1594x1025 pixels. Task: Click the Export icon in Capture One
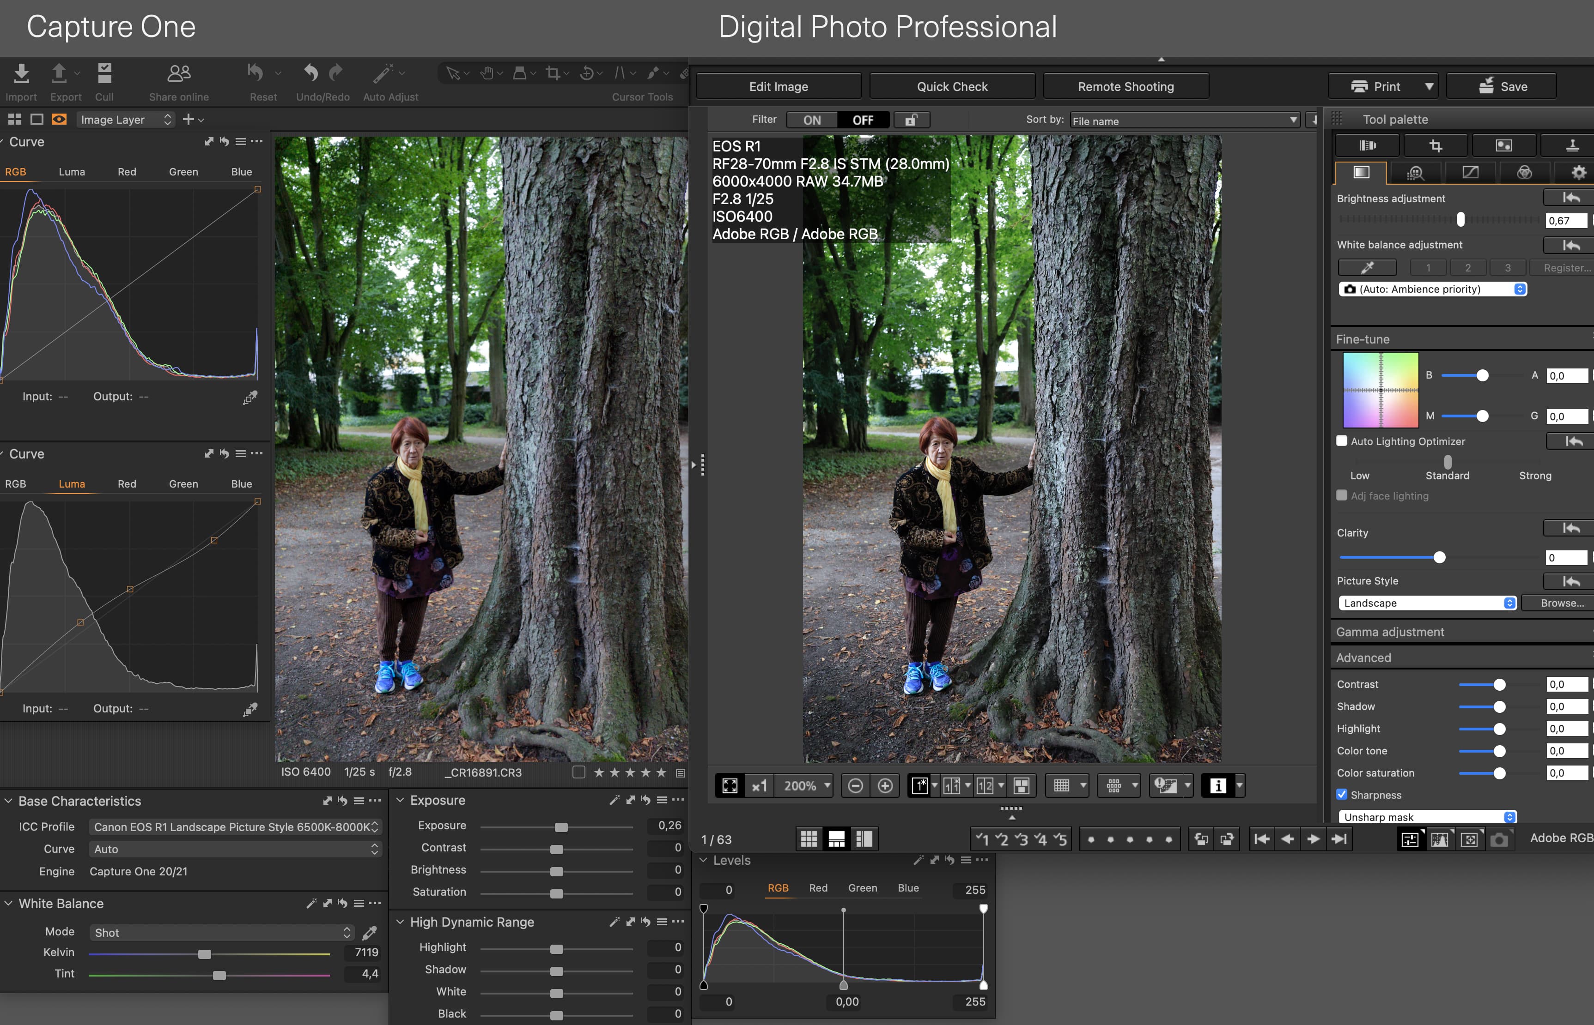[x=59, y=73]
